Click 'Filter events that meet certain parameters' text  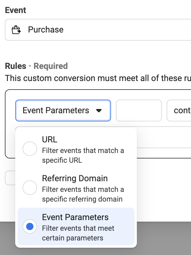(78, 233)
